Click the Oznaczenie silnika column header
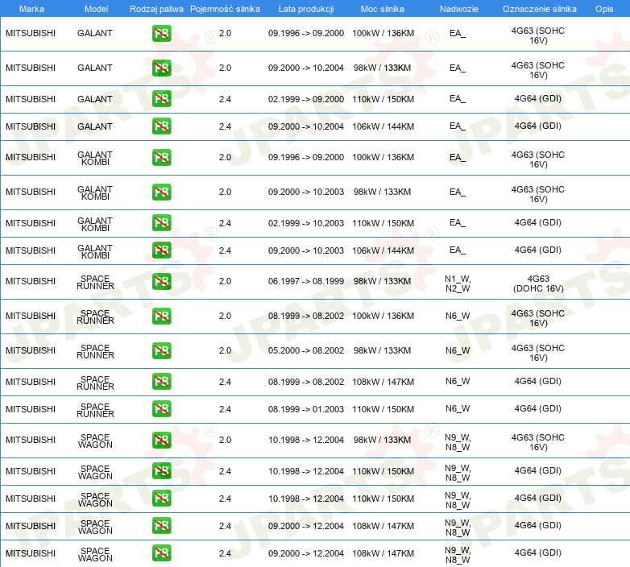This screenshot has height=567, width=630. [539, 9]
